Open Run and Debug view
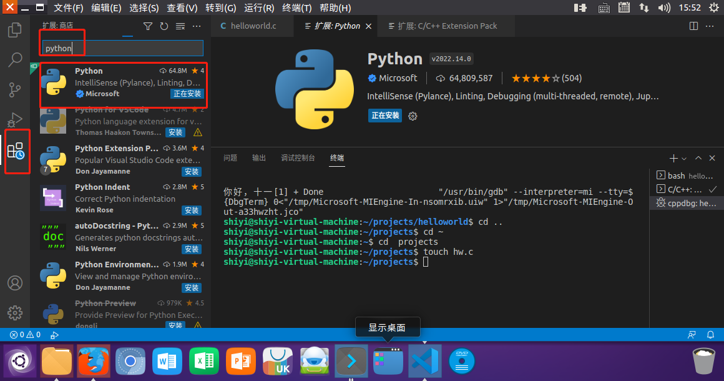 15,120
